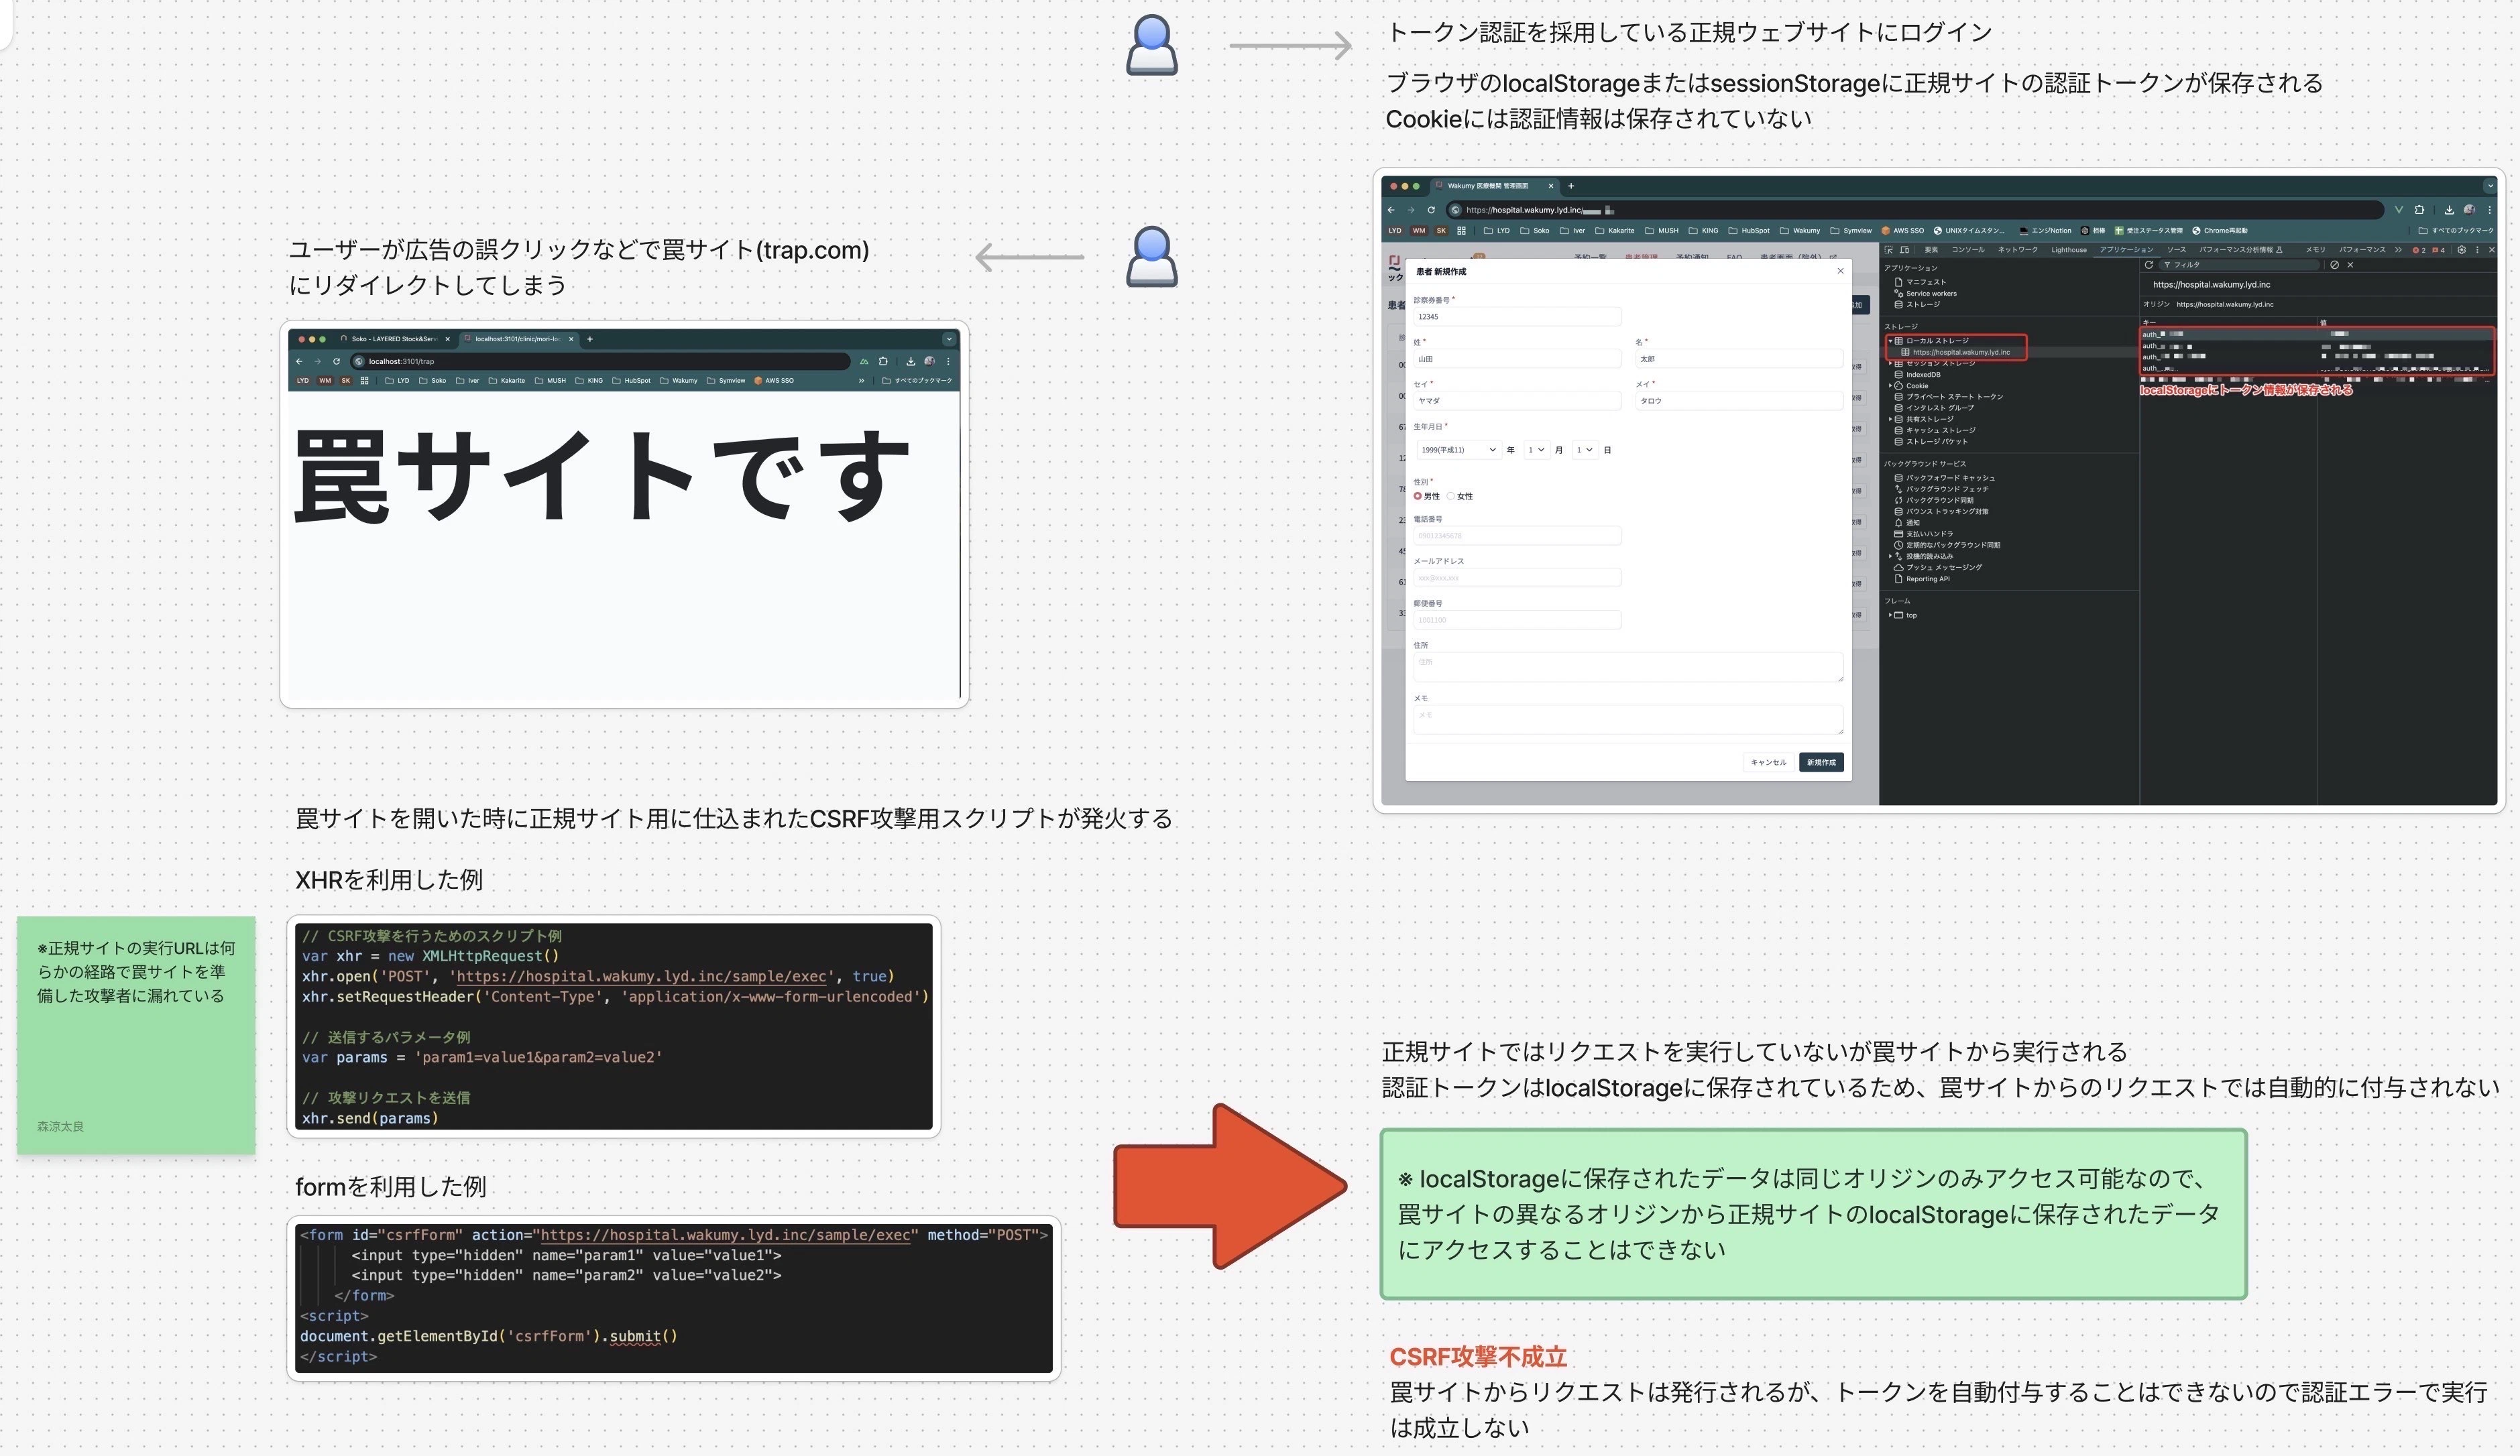
Task: Select the 男性 gender radio button
Action: (1418, 496)
